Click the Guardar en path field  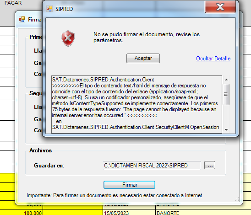click(x=152, y=166)
